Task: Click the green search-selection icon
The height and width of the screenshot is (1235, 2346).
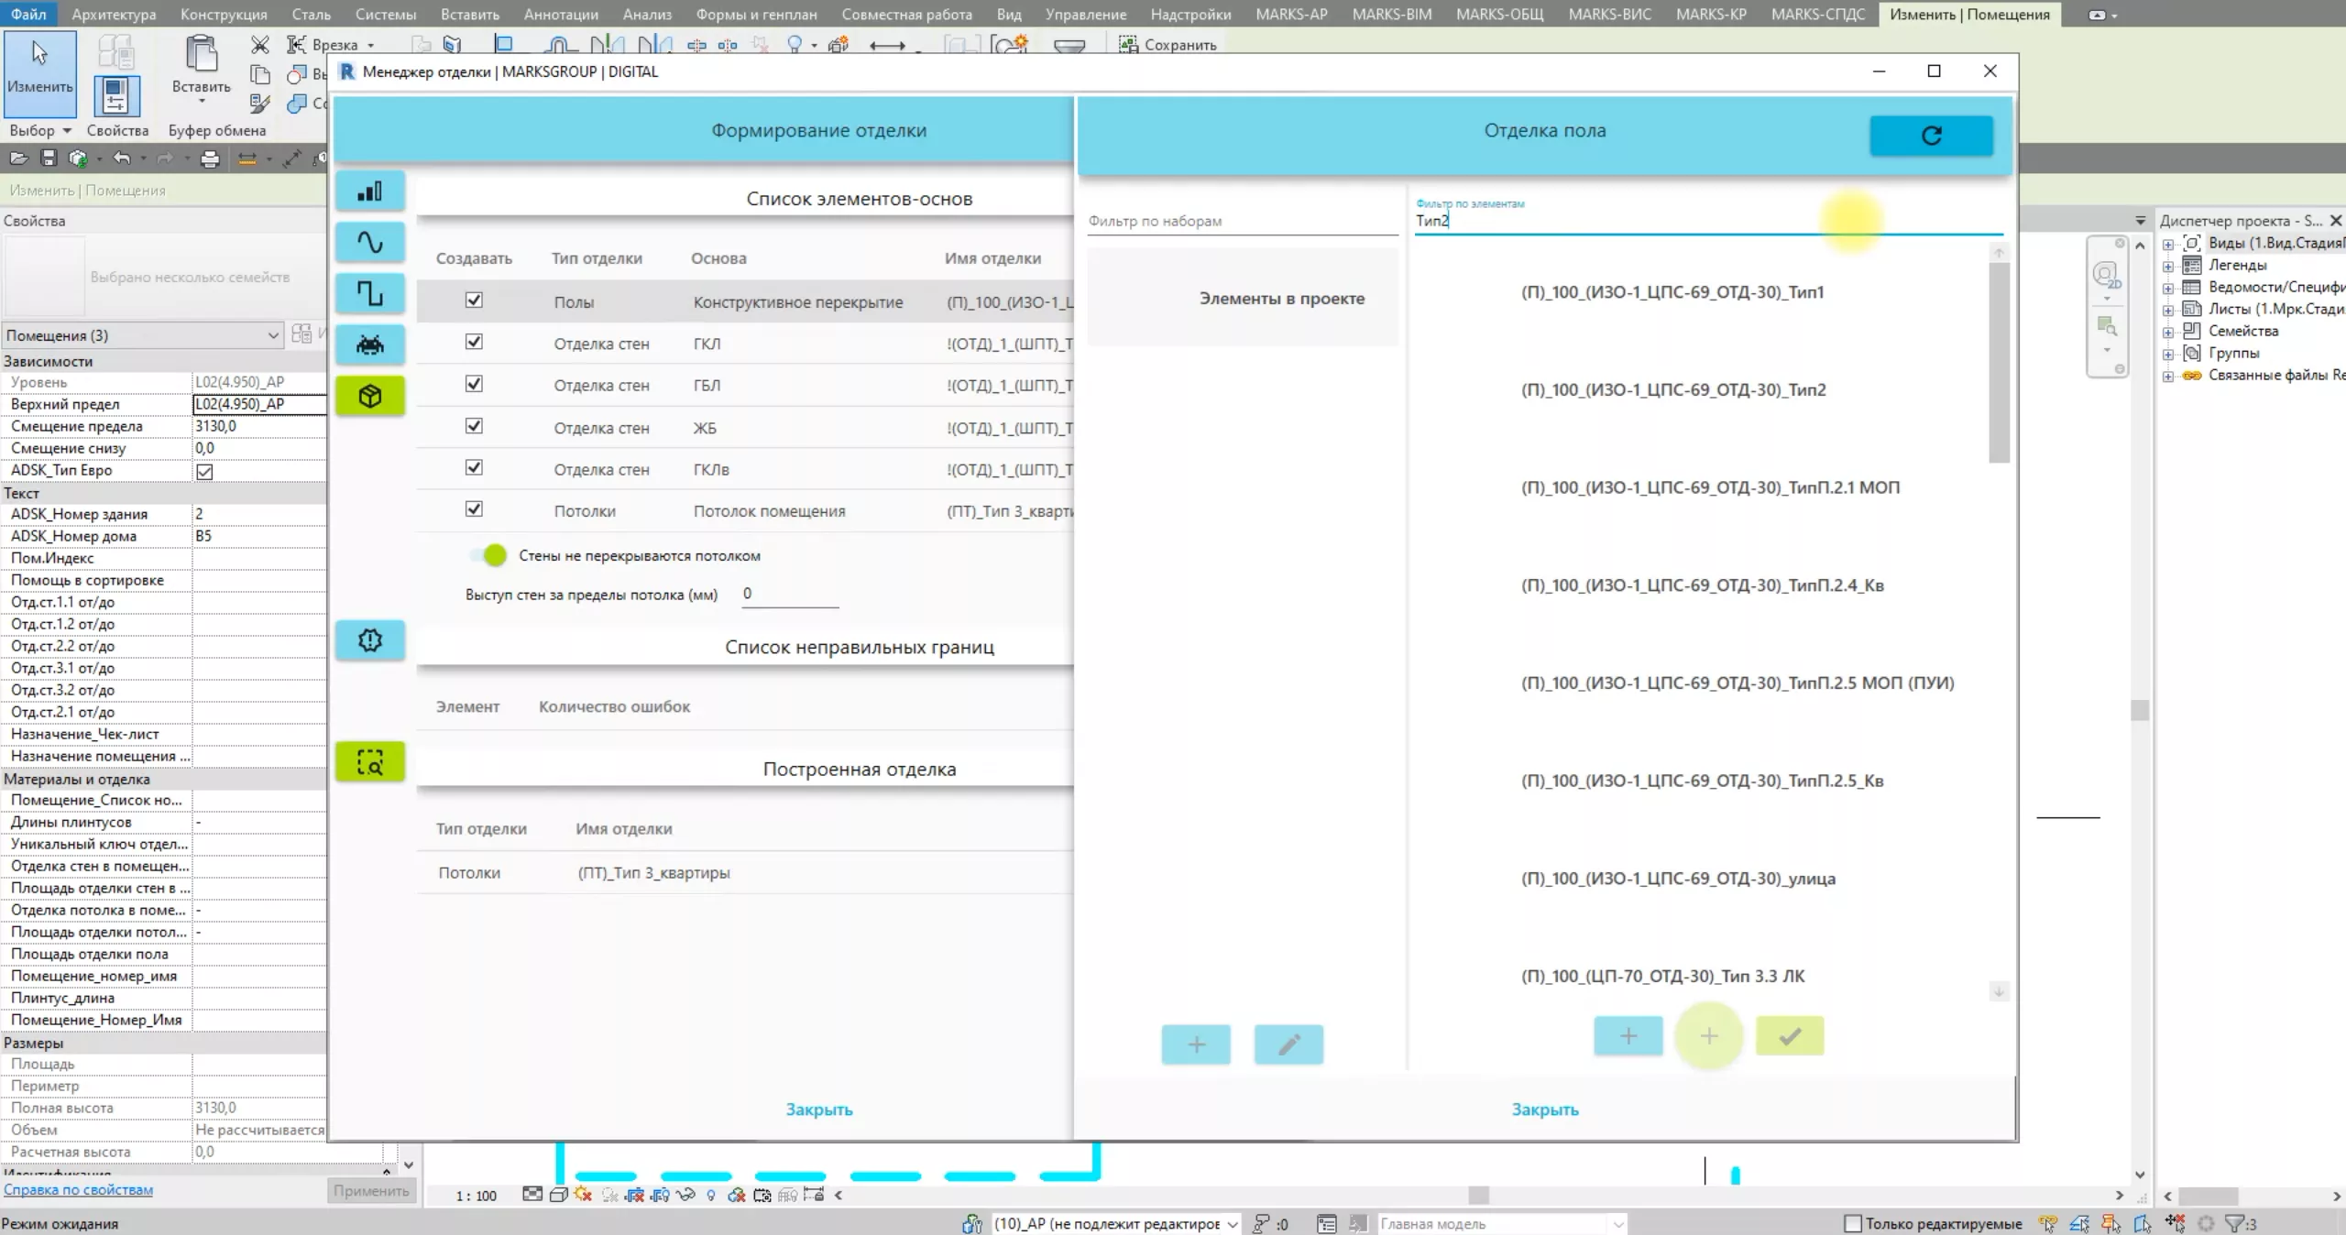Action: pyautogui.click(x=369, y=761)
